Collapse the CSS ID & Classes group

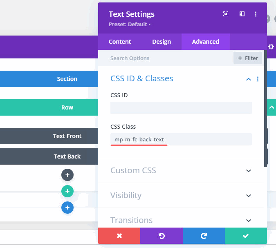pos(248,79)
